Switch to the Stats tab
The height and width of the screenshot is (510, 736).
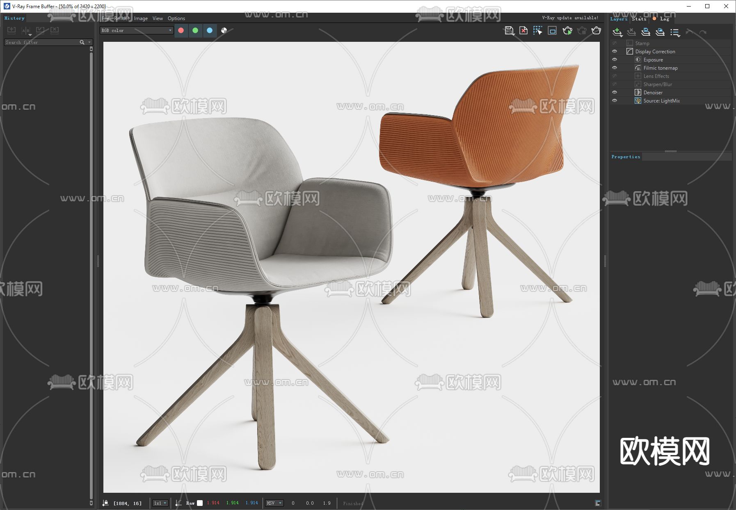click(639, 19)
